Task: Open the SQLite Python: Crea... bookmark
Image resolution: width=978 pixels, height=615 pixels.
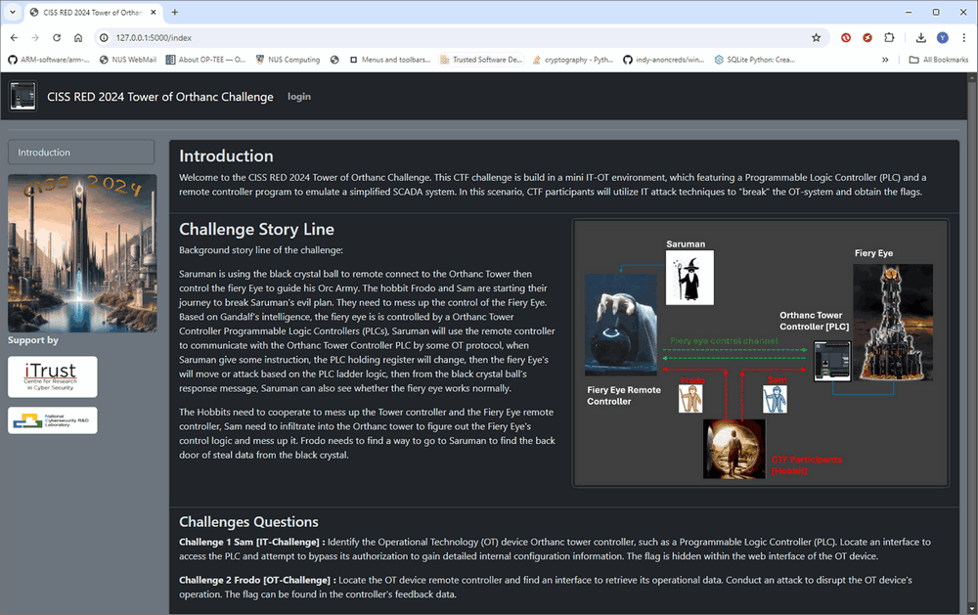Action: pyautogui.click(x=755, y=60)
